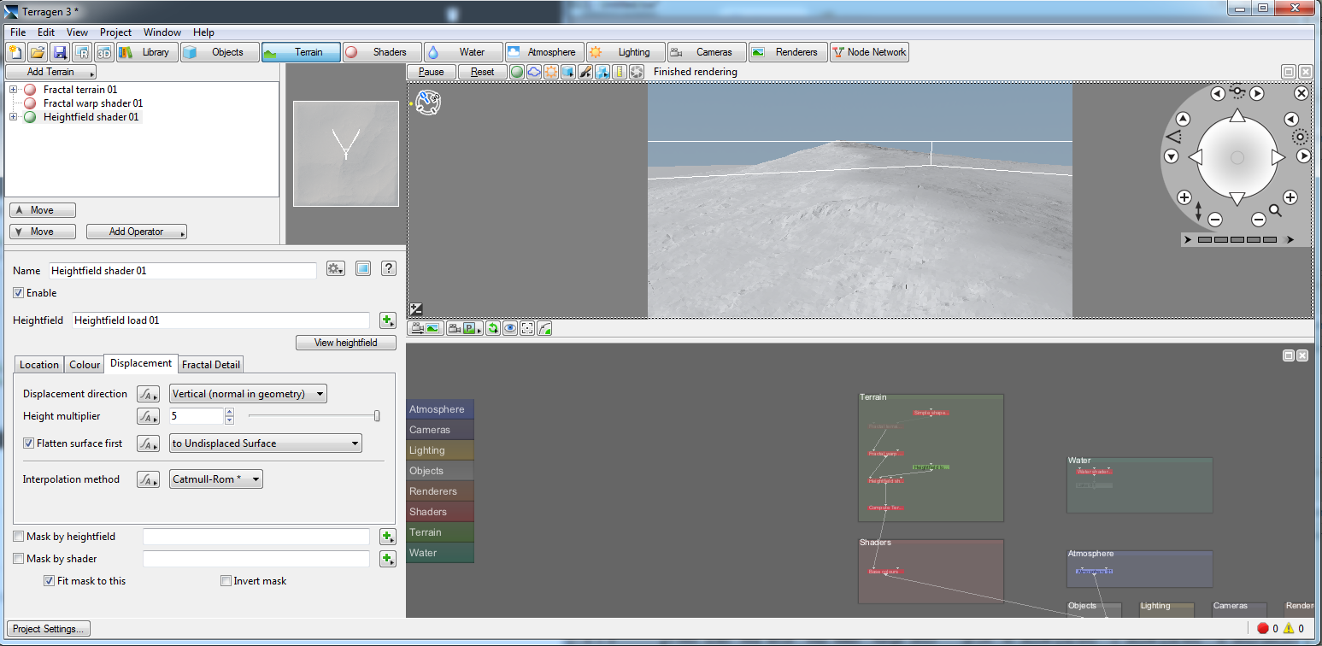Open the 3D Preview toolbar icon
This screenshot has height=646, width=1322.
click(x=104, y=52)
